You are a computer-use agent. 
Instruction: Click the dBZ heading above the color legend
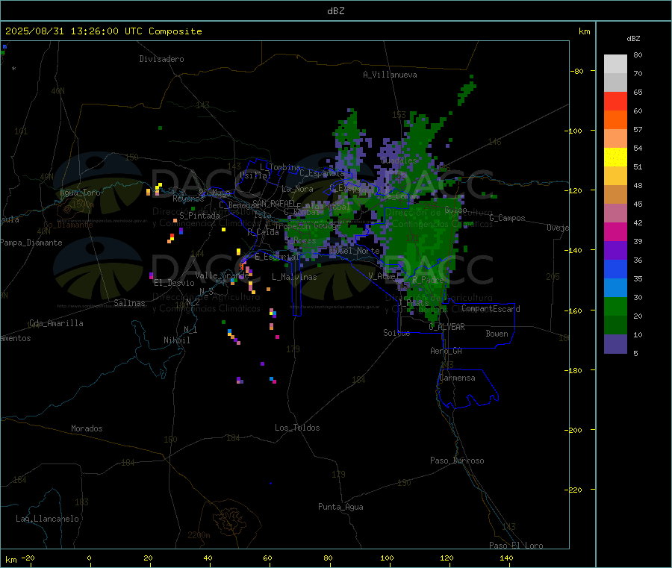click(633, 39)
